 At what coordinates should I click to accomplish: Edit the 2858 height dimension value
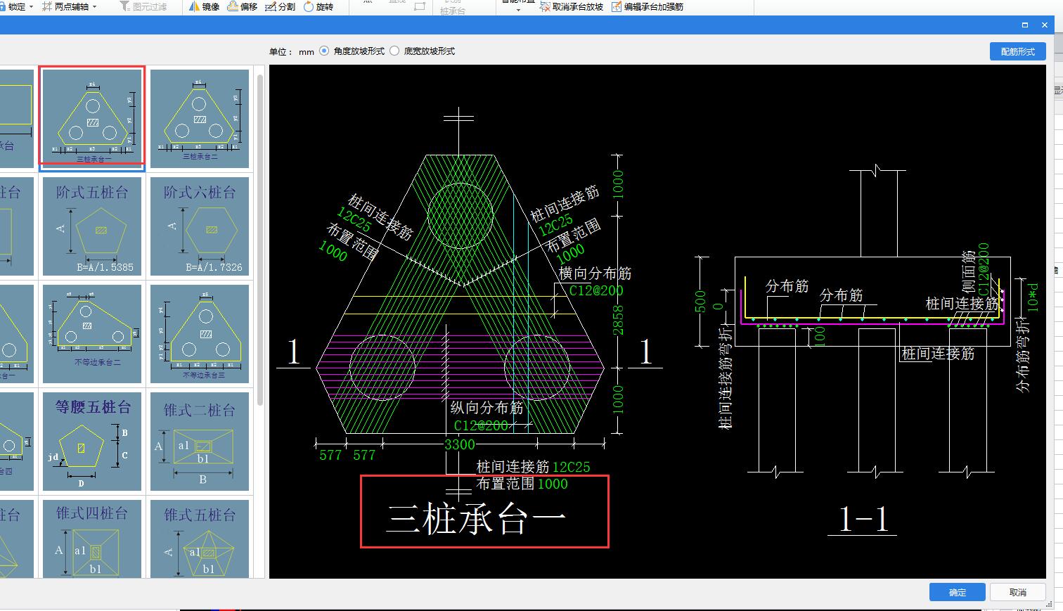click(619, 320)
